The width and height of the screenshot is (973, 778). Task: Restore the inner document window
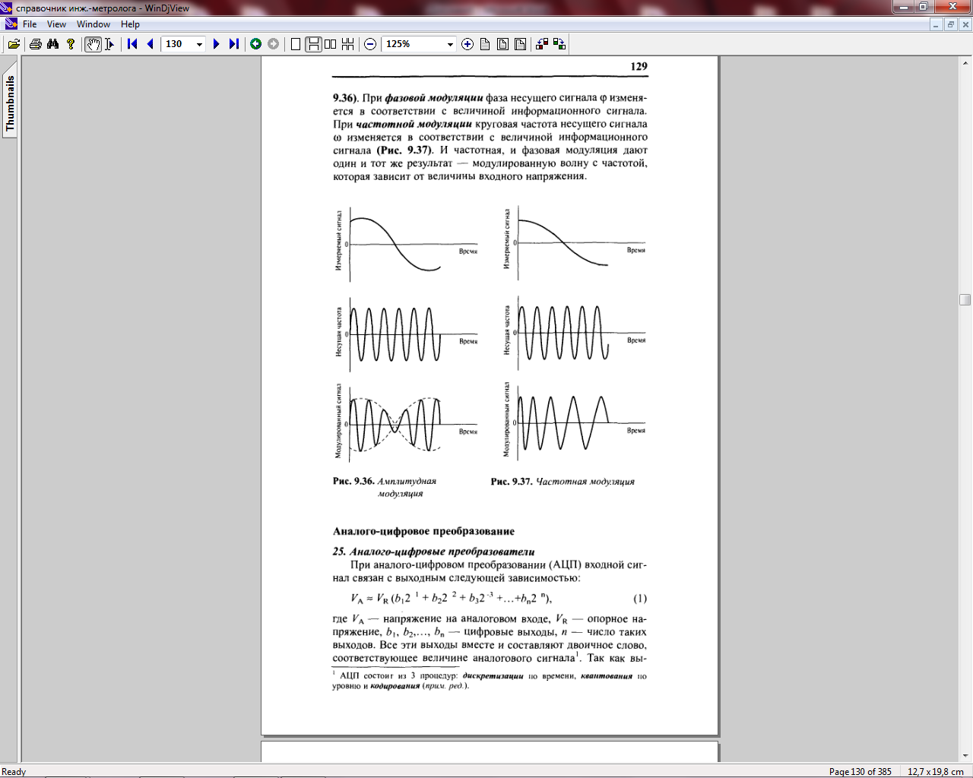coord(951,24)
